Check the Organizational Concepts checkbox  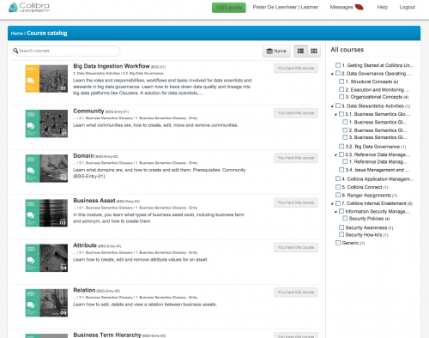coord(341,97)
